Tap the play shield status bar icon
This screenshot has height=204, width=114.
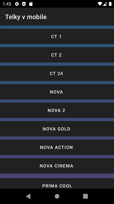coord(24,4)
